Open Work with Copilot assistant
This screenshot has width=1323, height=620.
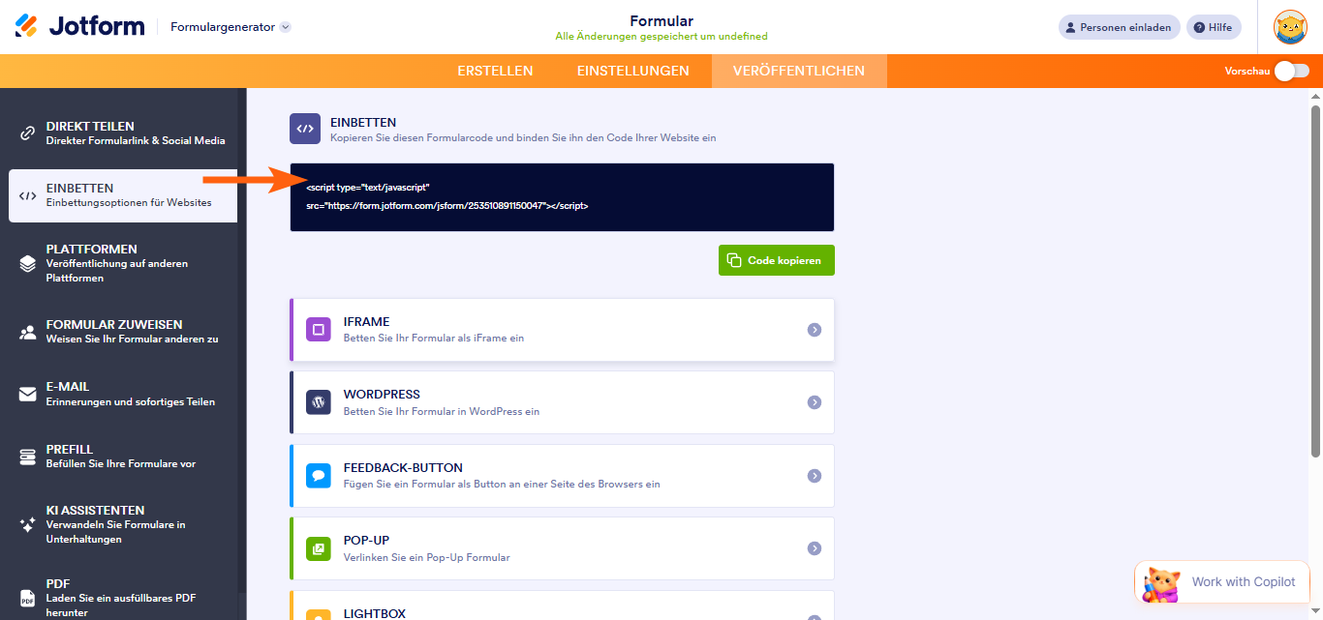(1221, 581)
